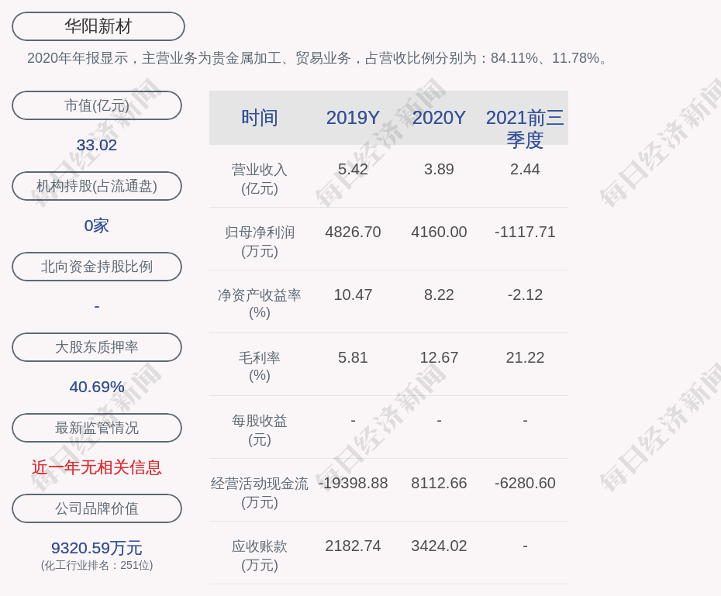Click the 应收账款(万元) row label

tap(260, 556)
